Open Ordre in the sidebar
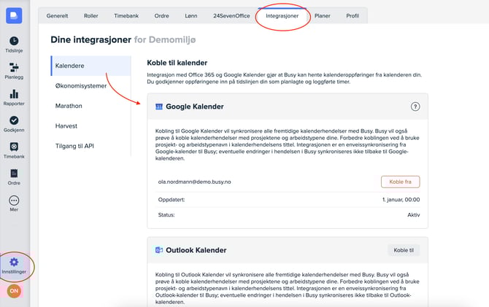Viewport: 489px width, 307px height. point(14,176)
